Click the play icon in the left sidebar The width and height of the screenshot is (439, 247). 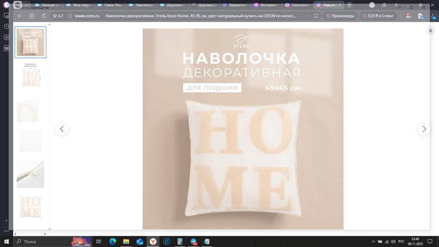point(6,36)
